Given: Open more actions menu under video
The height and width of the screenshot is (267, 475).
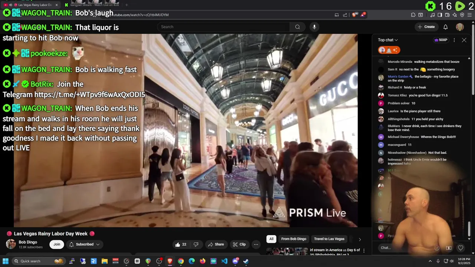Looking at the screenshot, I should [256, 244].
